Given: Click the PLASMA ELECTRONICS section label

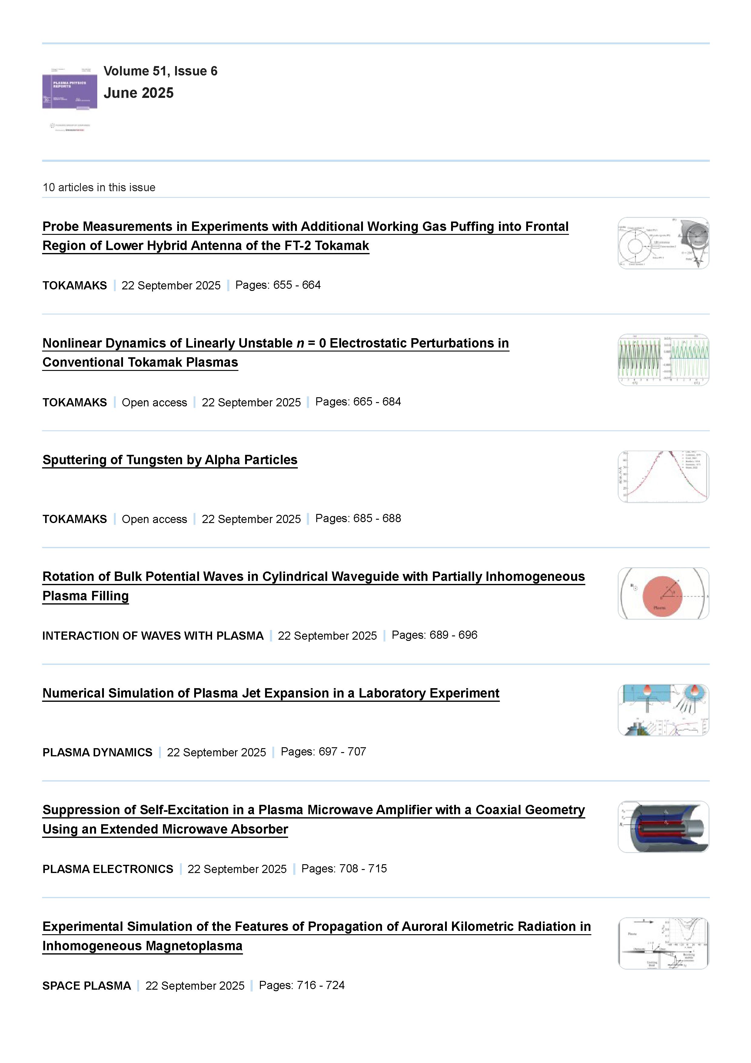Looking at the screenshot, I should (x=107, y=869).
